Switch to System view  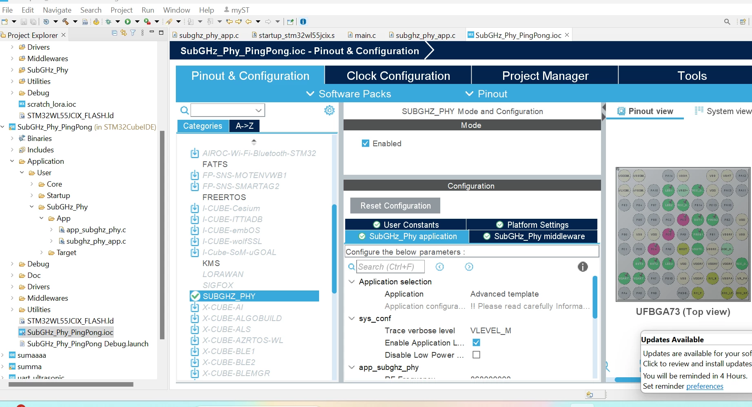click(x=723, y=111)
